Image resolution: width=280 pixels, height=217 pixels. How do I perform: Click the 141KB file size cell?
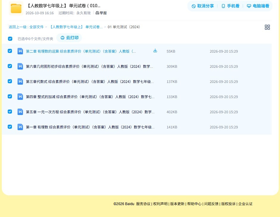coord(172,127)
